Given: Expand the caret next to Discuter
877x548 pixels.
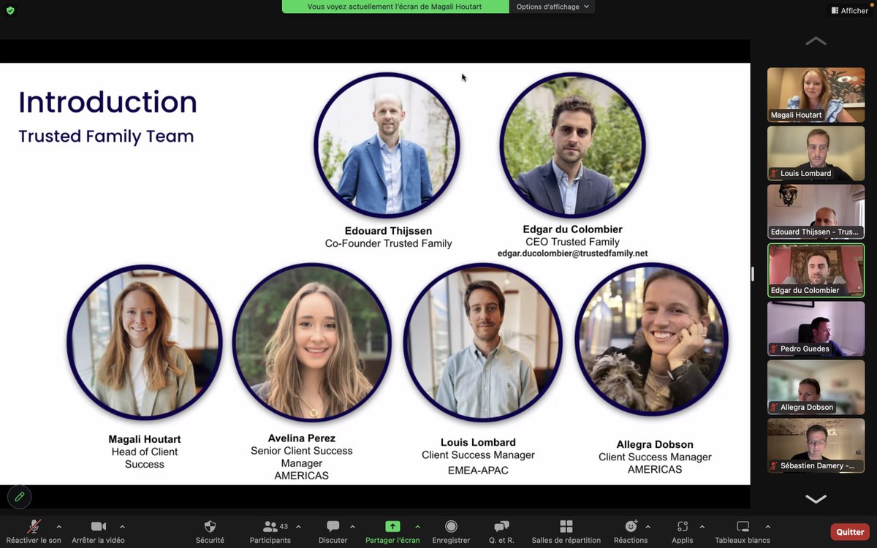Looking at the screenshot, I should pos(352,526).
